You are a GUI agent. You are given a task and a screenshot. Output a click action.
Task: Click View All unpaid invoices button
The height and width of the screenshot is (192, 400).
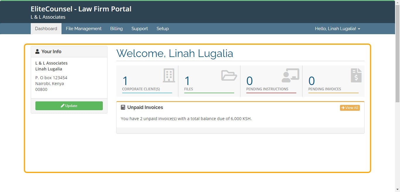pyautogui.click(x=350, y=108)
